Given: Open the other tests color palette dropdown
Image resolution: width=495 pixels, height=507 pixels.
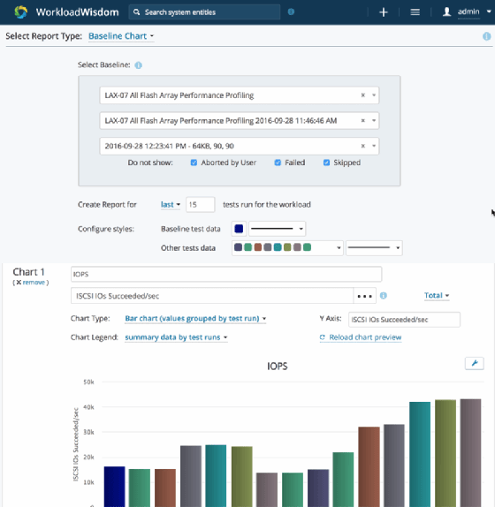Looking at the screenshot, I should coord(287,248).
